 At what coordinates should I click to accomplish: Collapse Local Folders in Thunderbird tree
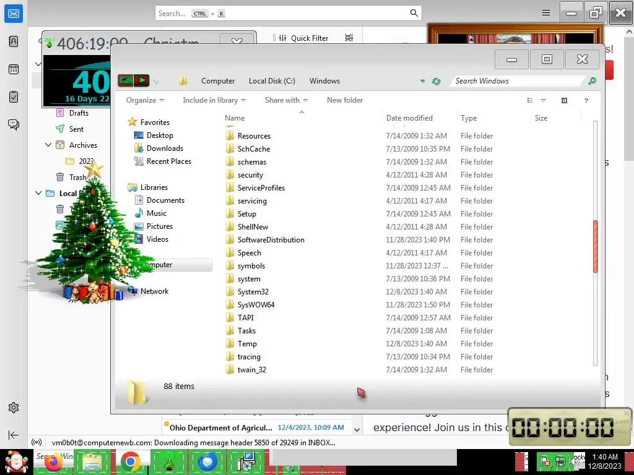click(38, 193)
